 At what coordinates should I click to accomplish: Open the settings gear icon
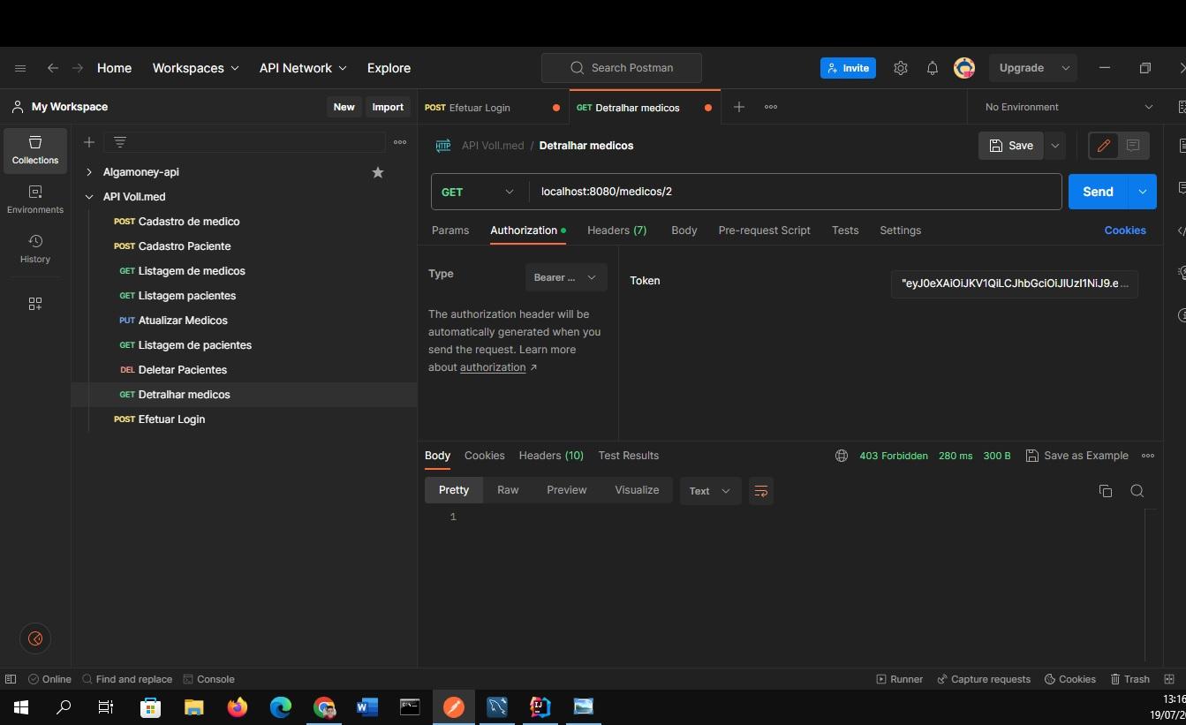click(901, 68)
